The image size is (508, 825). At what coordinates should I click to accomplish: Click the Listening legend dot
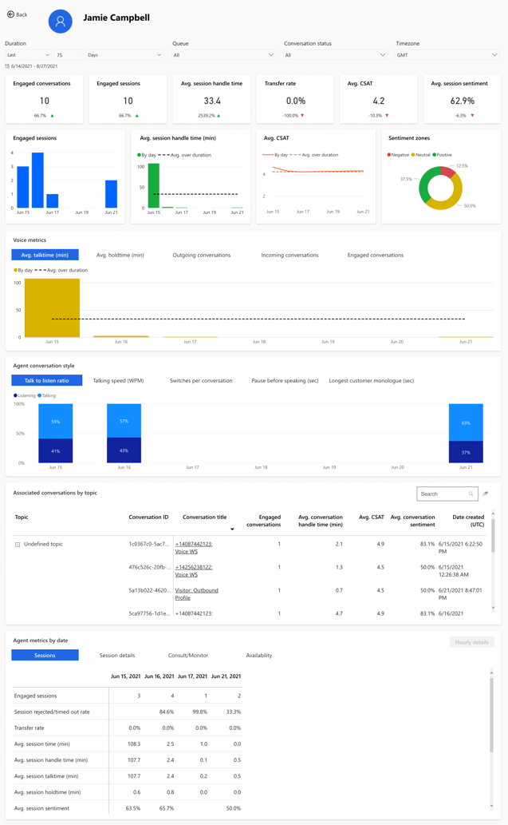click(15, 395)
